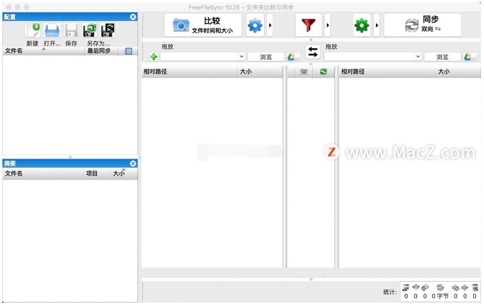Sort summary by 大小 column
The height and width of the screenshot is (304, 484).
124,174
